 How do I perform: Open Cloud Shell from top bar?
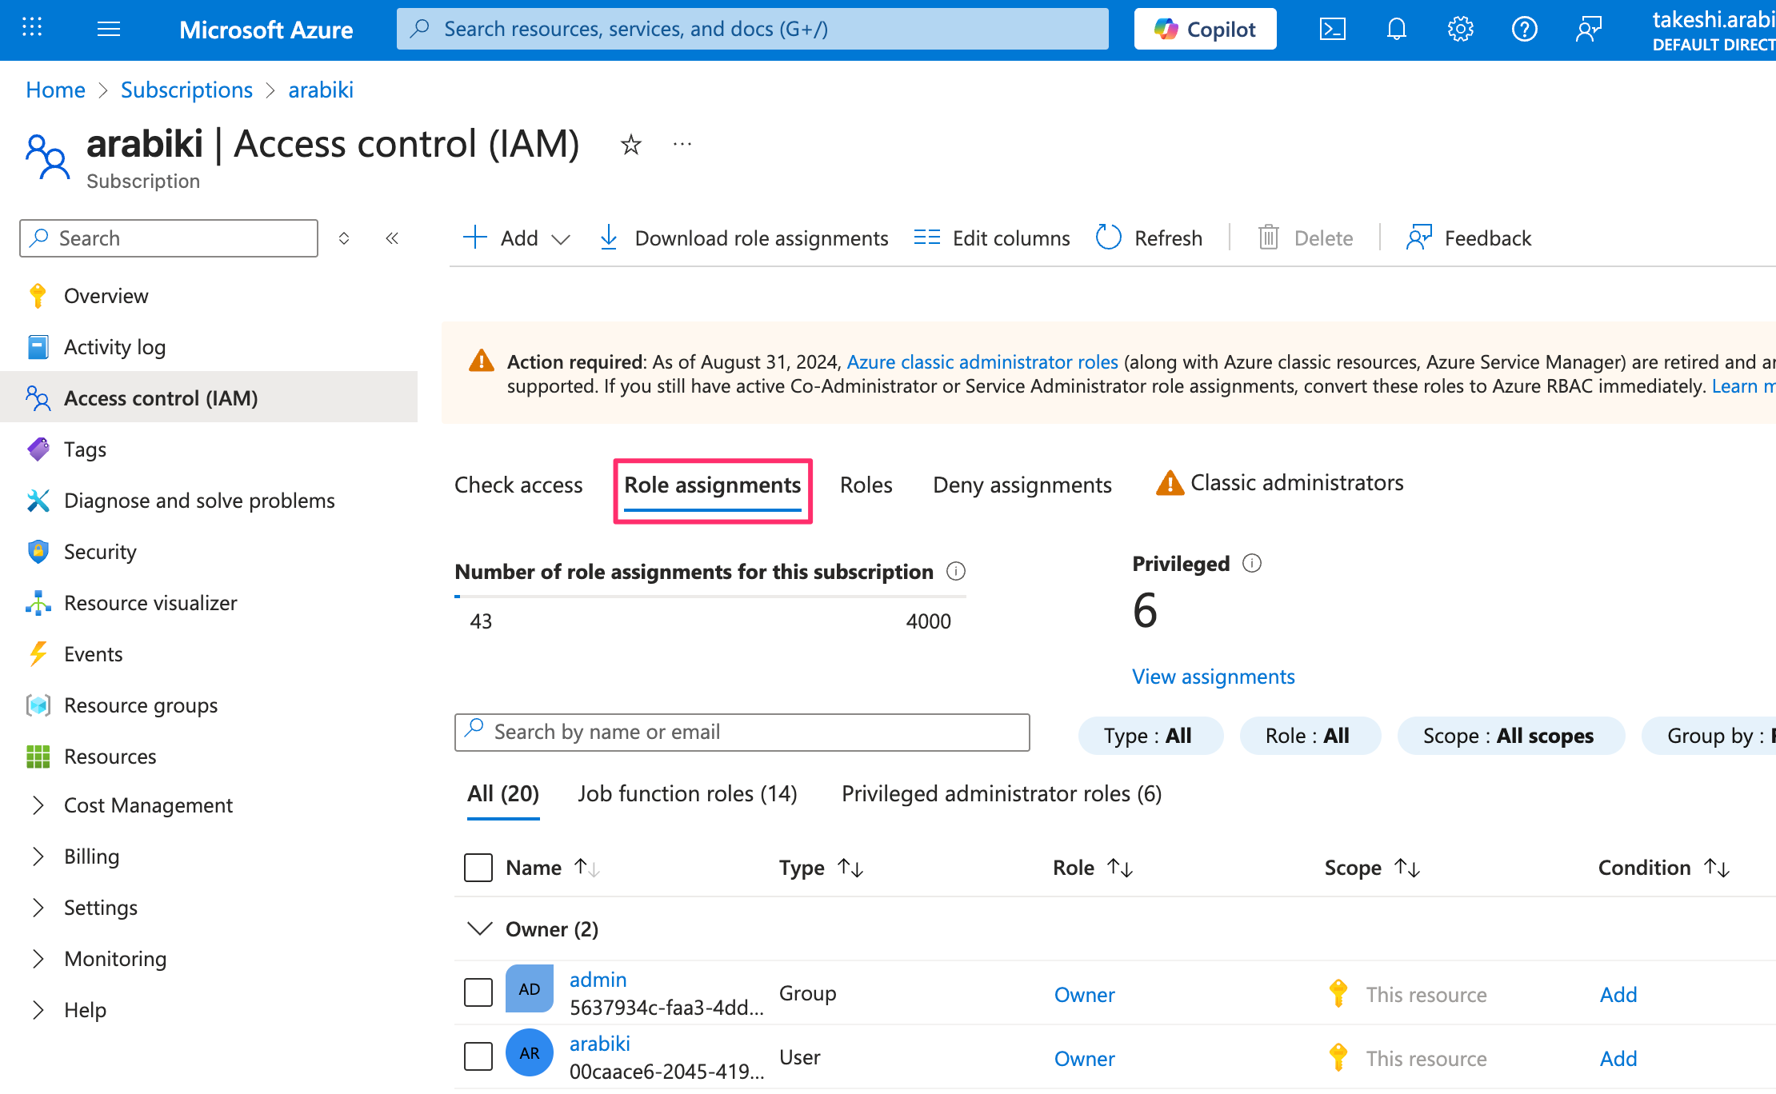pos(1332,30)
